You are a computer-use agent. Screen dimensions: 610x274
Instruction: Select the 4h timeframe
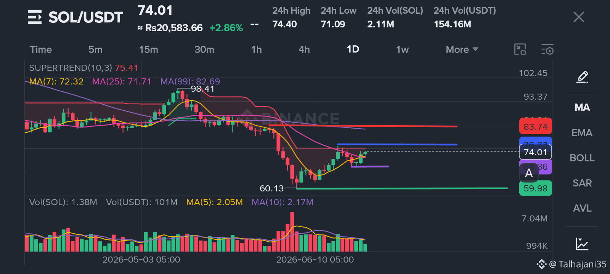[x=304, y=49]
